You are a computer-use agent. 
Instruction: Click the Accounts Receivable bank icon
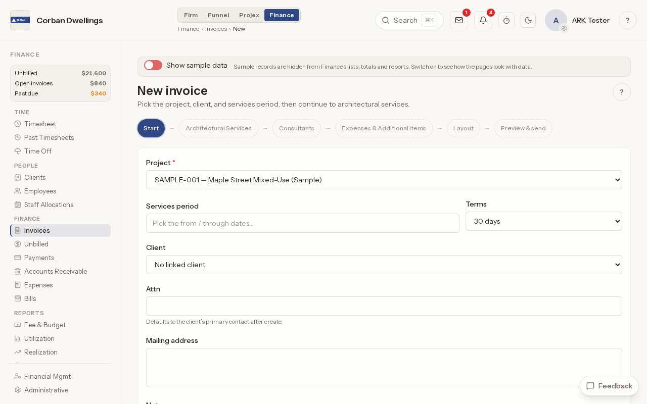(x=18, y=271)
